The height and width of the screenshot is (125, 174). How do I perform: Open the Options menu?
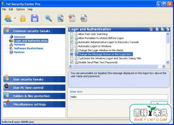coord(20,9)
